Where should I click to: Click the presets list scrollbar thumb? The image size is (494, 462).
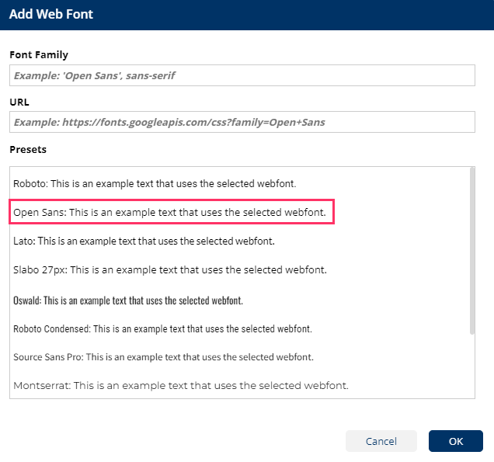pyautogui.click(x=471, y=248)
